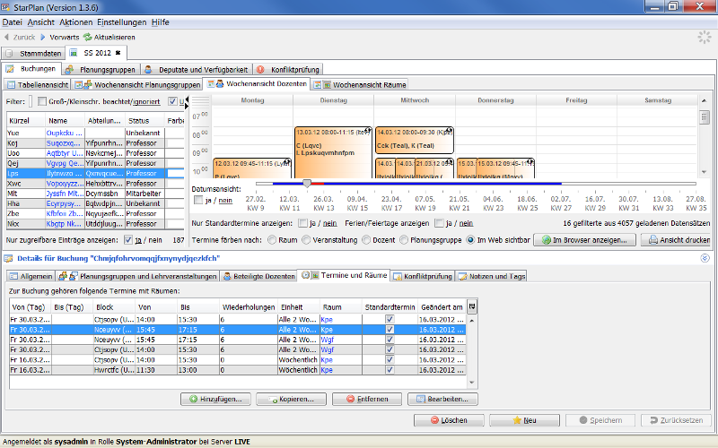Open the Datei menu
This screenshot has height=448, width=718.
pos(12,22)
